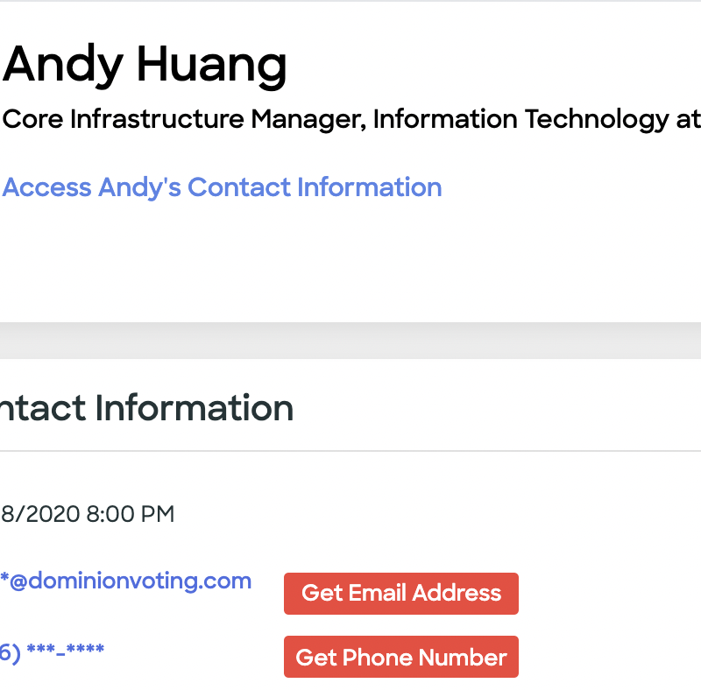Click the word "Manager" in the job title
This screenshot has width=701, height=690.
(304, 119)
